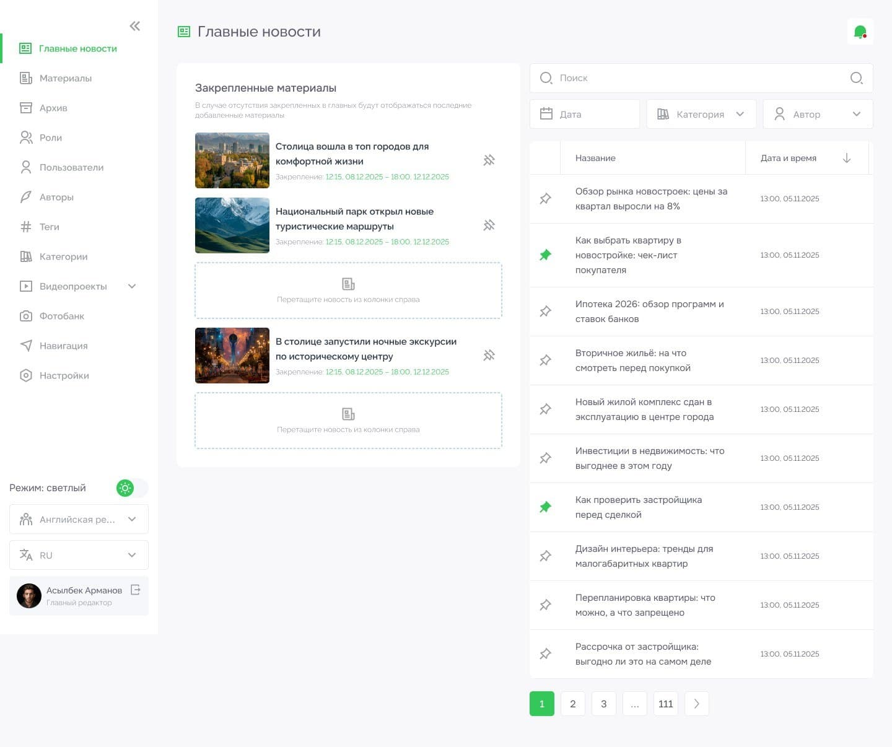Image resolution: width=892 pixels, height=747 pixels.
Task: Click the Пользователи person icon
Action: 26,167
